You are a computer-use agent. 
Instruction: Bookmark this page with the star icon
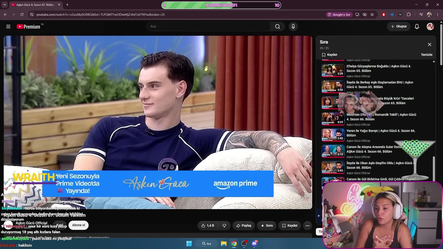point(372,15)
